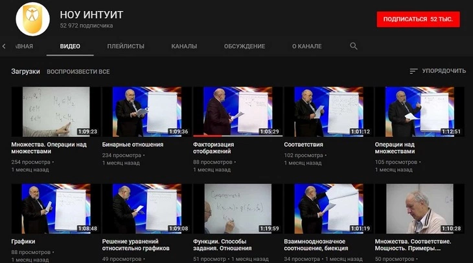
Task: Open the Графики video thumbnail
Action: (x=56, y=209)
